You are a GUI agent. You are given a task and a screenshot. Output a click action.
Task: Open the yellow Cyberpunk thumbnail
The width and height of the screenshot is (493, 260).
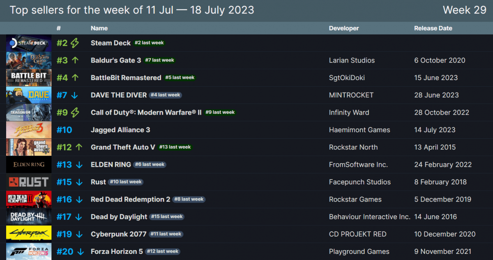coord(29,234)
